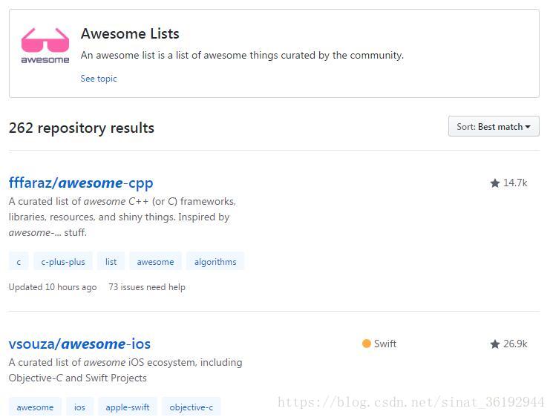Click star icon for awesome-cpp repository
Screen dimensions: 553x417
click(x=495, y=183)
